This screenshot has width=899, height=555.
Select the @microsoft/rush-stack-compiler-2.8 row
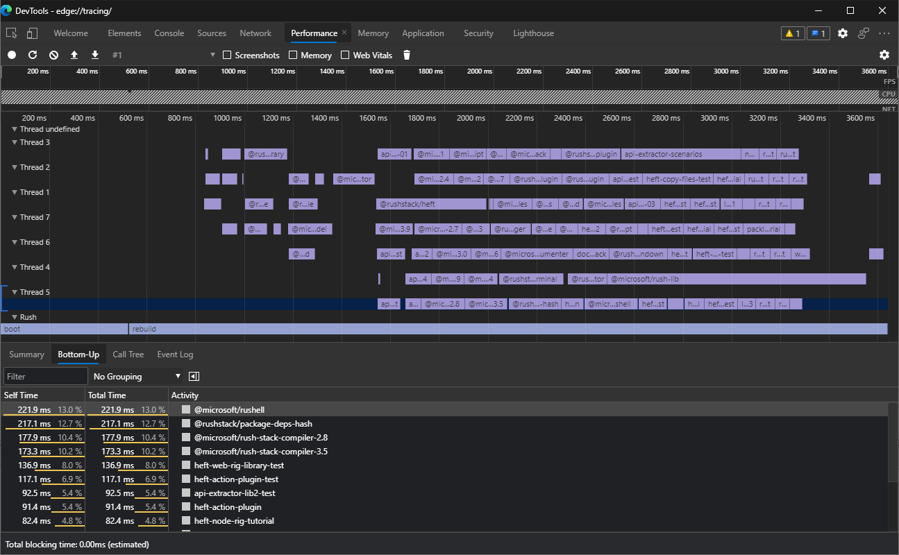tap(444, 437)
